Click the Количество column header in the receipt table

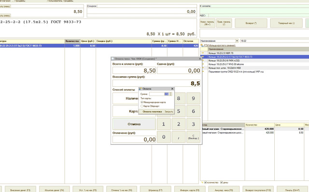point(72,41)
